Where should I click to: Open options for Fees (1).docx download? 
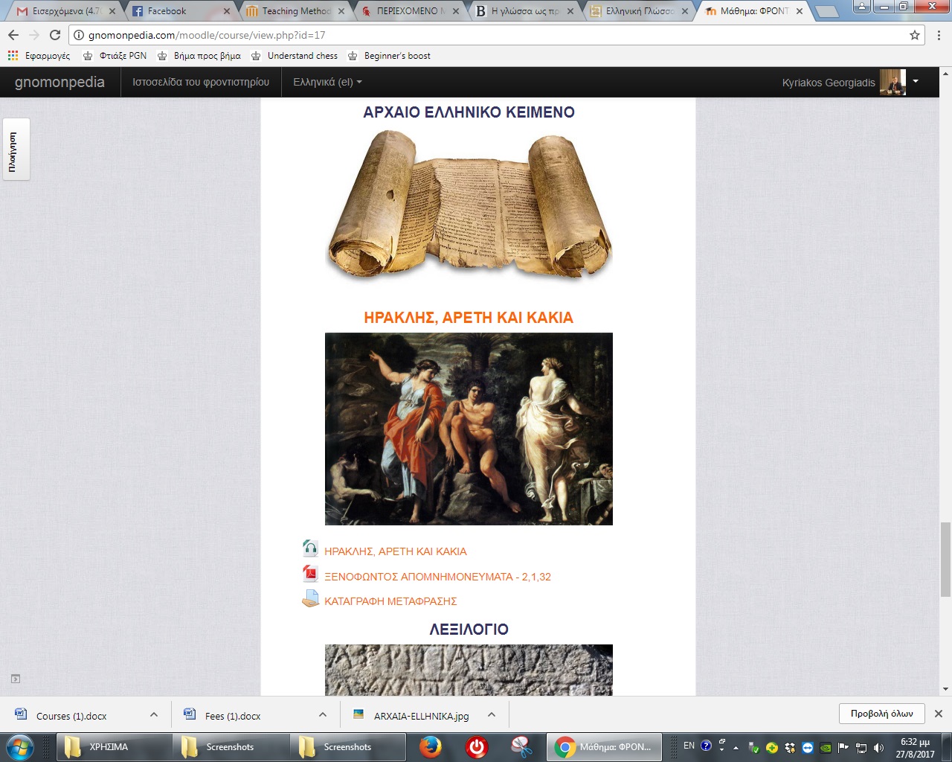(323, 714)
